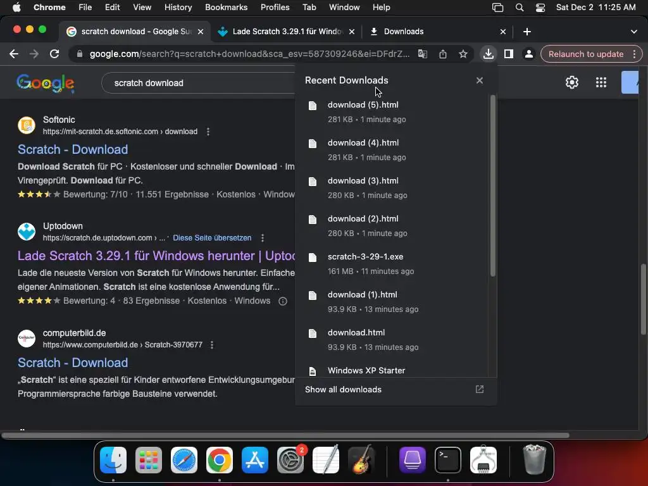Open more options for Softonic result
The image size is (648, 486).
pyautogui.click(x=208, y=132)
